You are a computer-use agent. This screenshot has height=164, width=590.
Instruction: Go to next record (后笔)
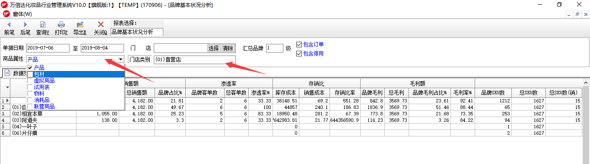pyautogui.click(x=25, y=28)
